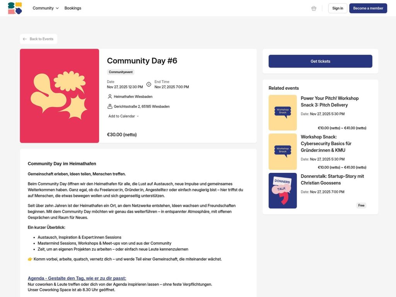Screen dimensions: 396x297
Task: Open the Agenda section link
Action: coord(77,278)
